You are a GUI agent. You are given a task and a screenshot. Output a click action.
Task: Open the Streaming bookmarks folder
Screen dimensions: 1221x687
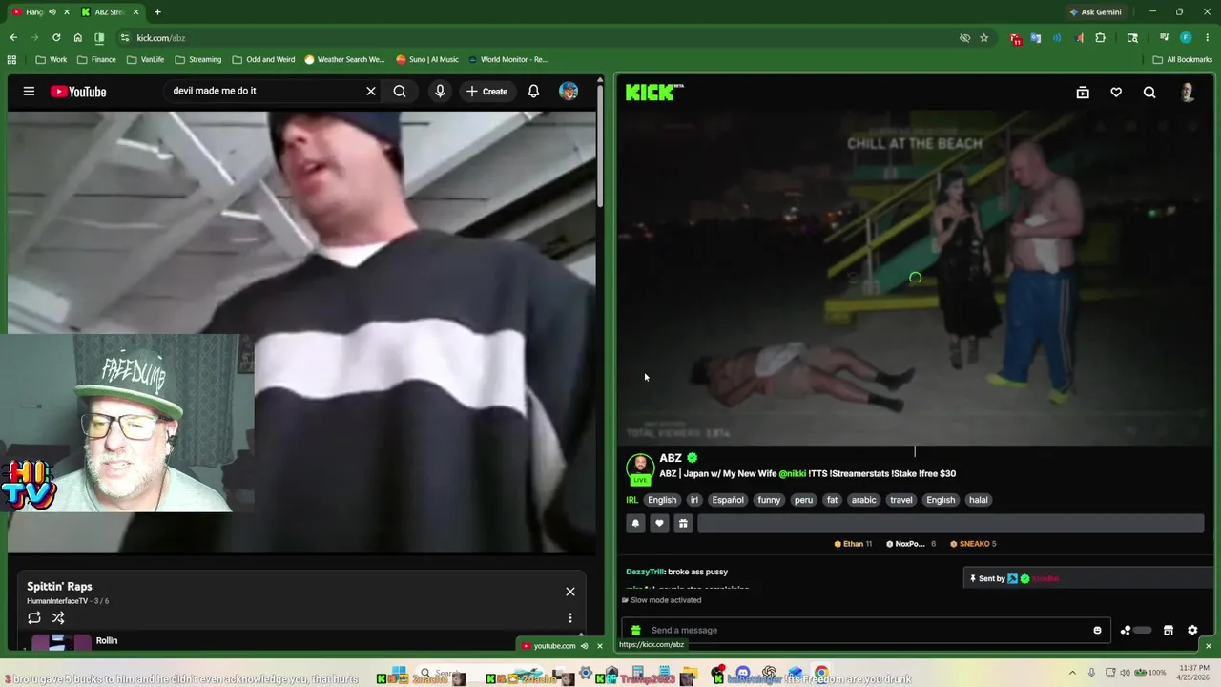point(197,59)
